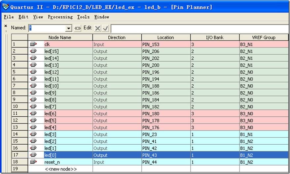
Task: Click the reset_n input pin icon
Action: [x=33, y=162]
